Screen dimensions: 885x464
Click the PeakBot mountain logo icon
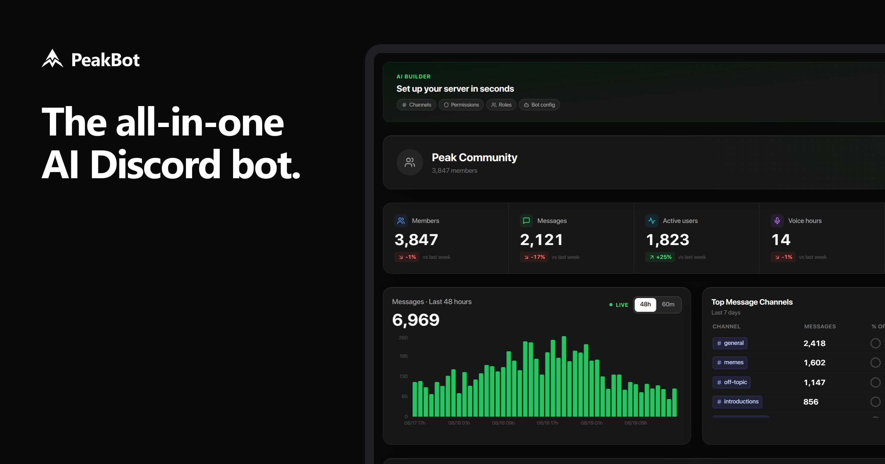tap(52, 59)
